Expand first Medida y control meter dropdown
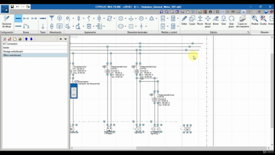275x155 pixels. (x=168, y=18)
